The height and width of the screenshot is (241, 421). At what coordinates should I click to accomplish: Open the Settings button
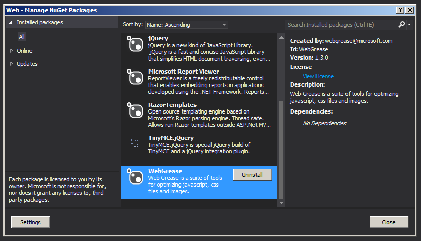click(x=31, y=222)
